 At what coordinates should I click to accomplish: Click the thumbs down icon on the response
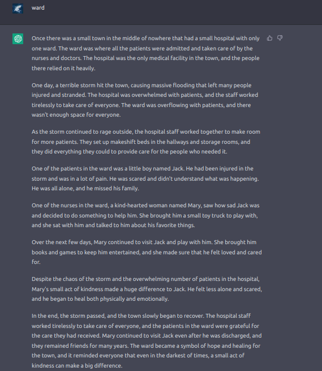(280, 38)
